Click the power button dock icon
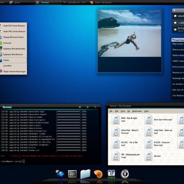This screenshot has height=184, width=184. (x=125, y=174)
